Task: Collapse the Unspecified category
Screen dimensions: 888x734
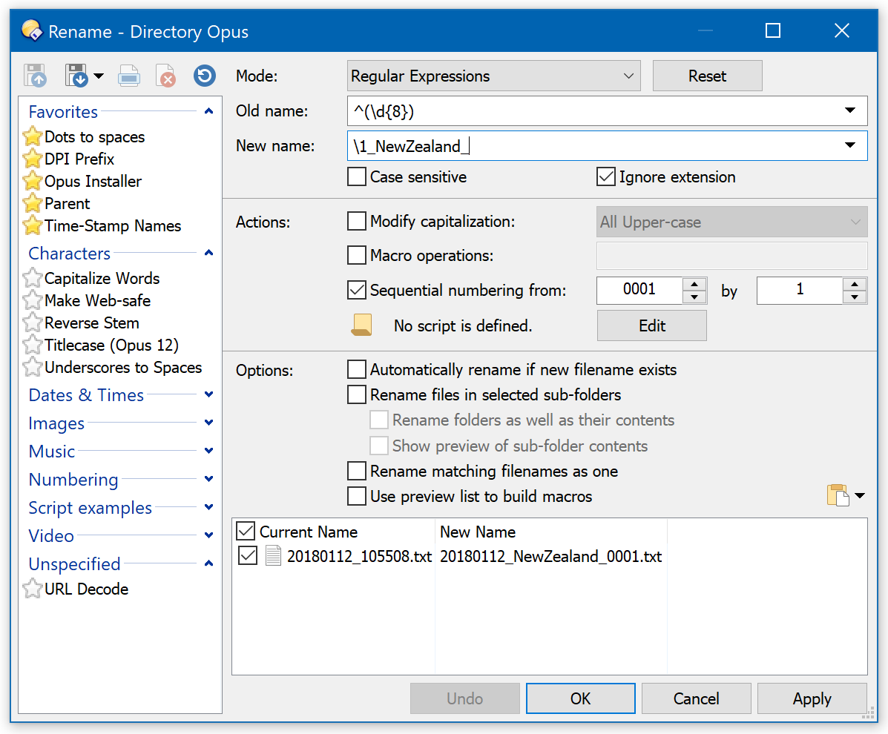Action: (208, 563)
